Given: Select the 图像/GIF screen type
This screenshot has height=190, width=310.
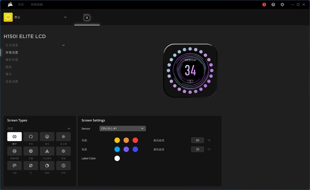Looking at the screenshot, I should pos(14,151).
